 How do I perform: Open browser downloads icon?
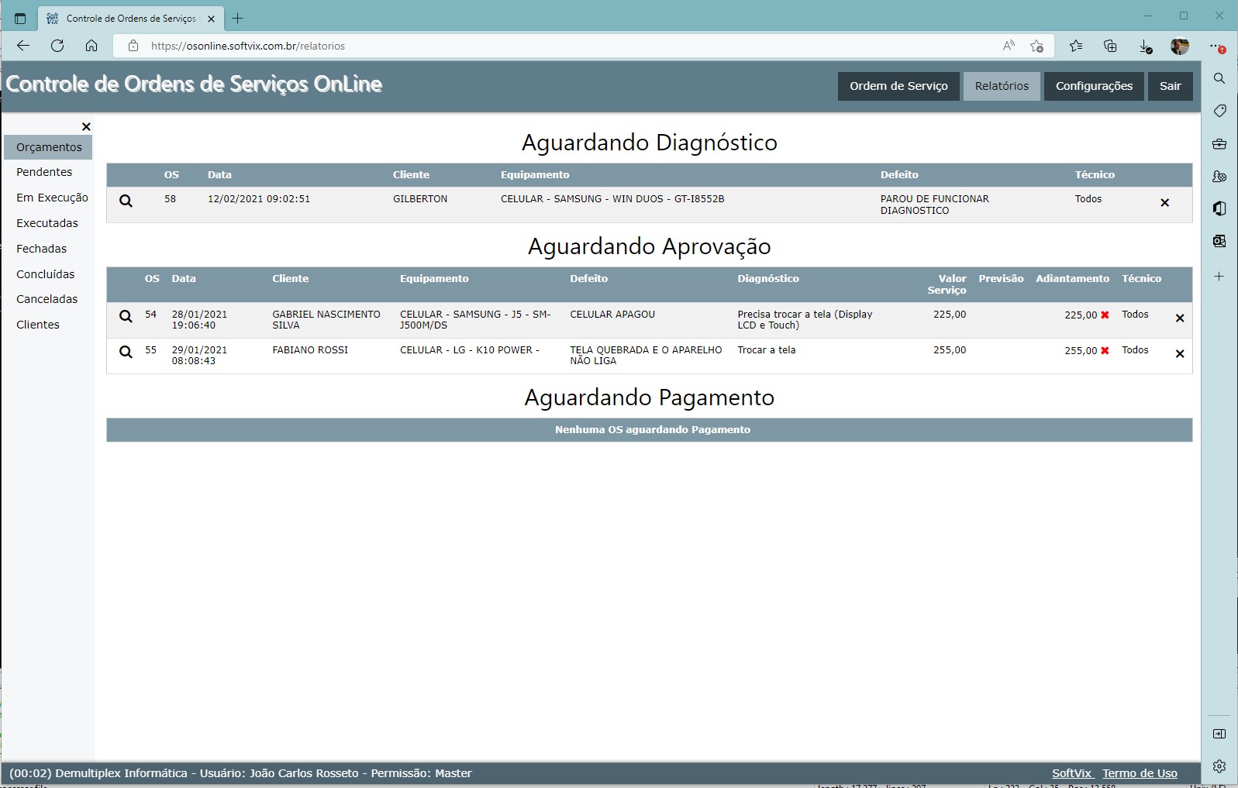(1145, 46)
